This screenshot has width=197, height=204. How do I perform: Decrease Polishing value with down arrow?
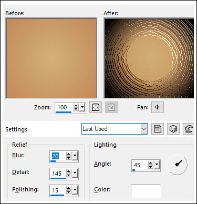(x=69, y=192)
